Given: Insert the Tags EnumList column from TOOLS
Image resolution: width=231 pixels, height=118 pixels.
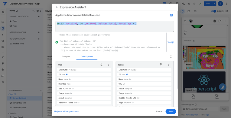Looking at the screenshot, I should pyautogui.click(x=144, y=103).
